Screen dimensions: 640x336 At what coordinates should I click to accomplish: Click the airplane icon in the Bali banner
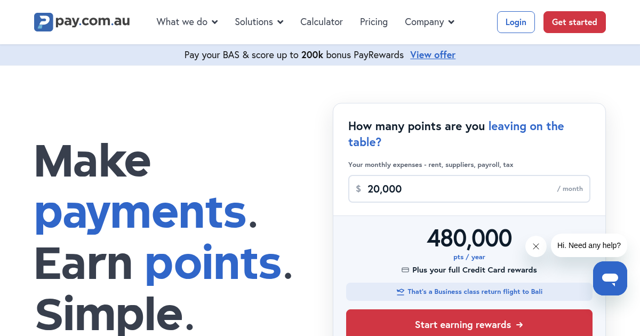click(x=400, y=292)
